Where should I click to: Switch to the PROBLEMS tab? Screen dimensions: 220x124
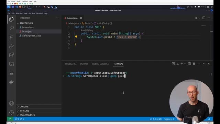(x=70, y=64)
